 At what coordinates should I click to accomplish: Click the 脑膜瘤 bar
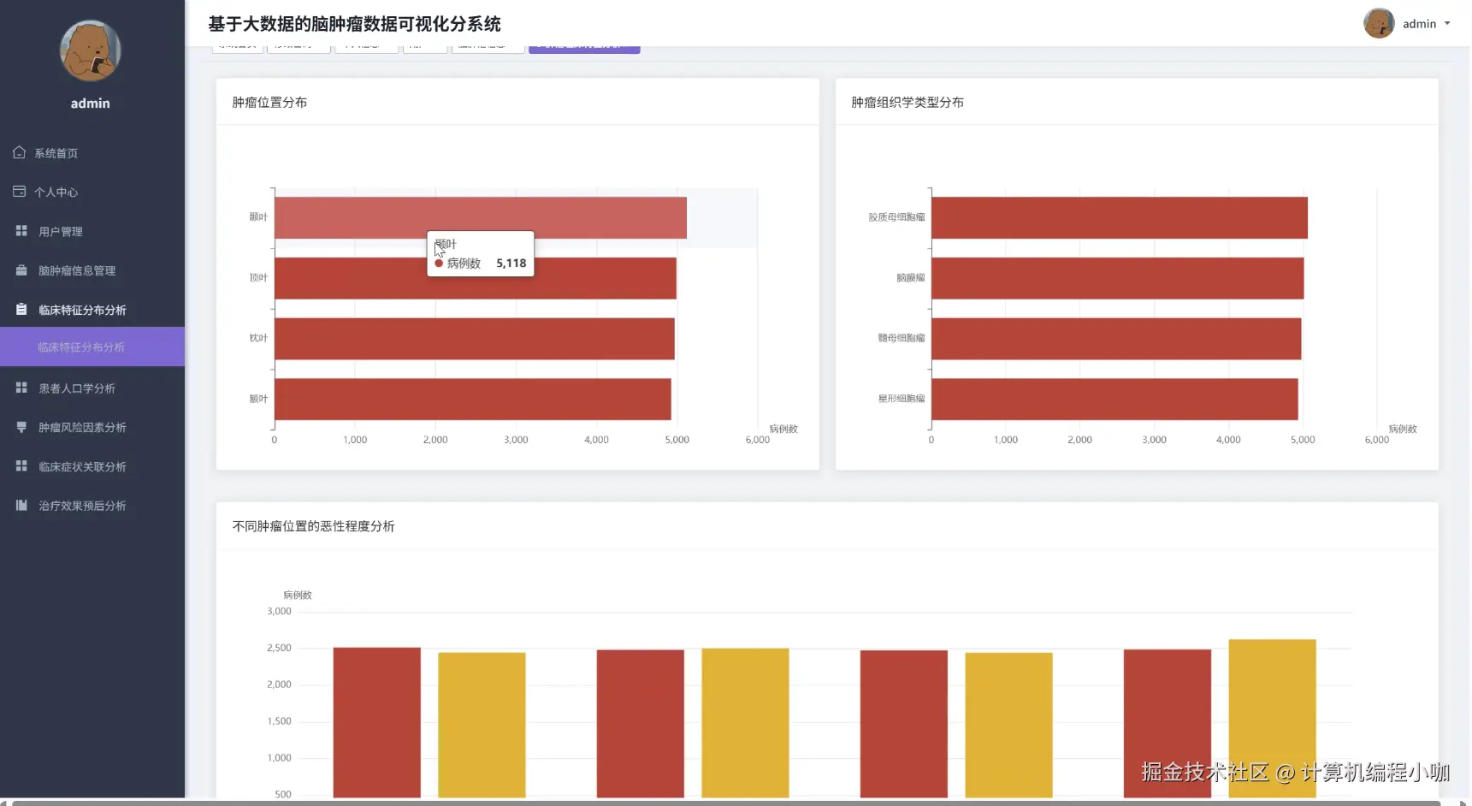coord(1117,278)
